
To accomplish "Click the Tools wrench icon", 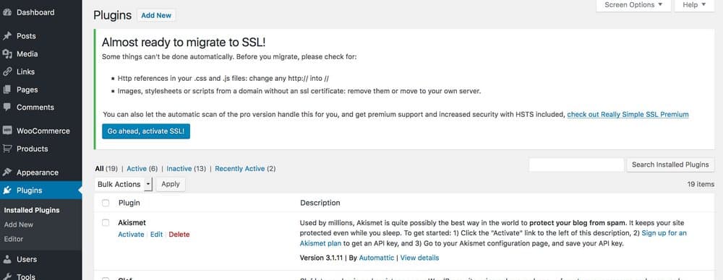I will pyautogui.click(x=7, y=276).
